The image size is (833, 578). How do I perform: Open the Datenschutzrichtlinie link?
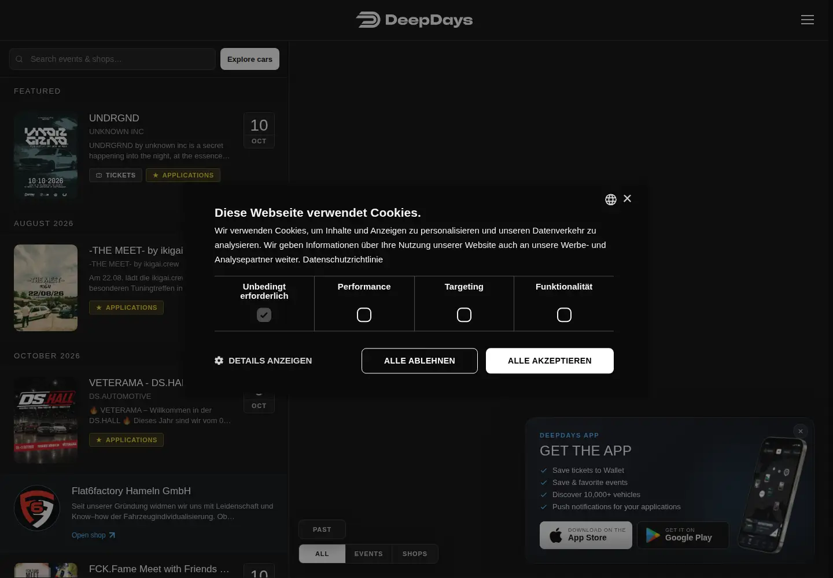point(342,260)
